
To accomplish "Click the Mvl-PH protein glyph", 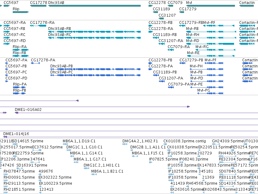I will [206, 69].
